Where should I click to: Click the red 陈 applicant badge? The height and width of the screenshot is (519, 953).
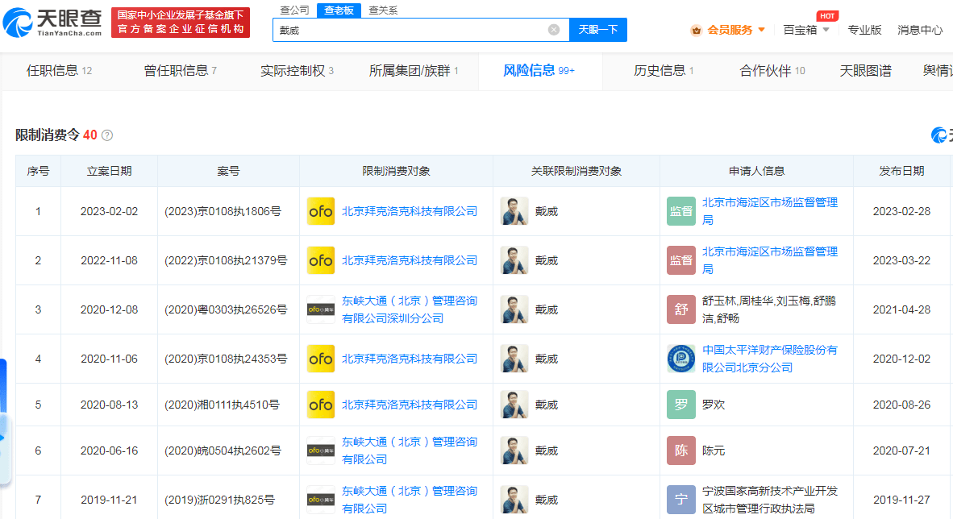[680, 451]
